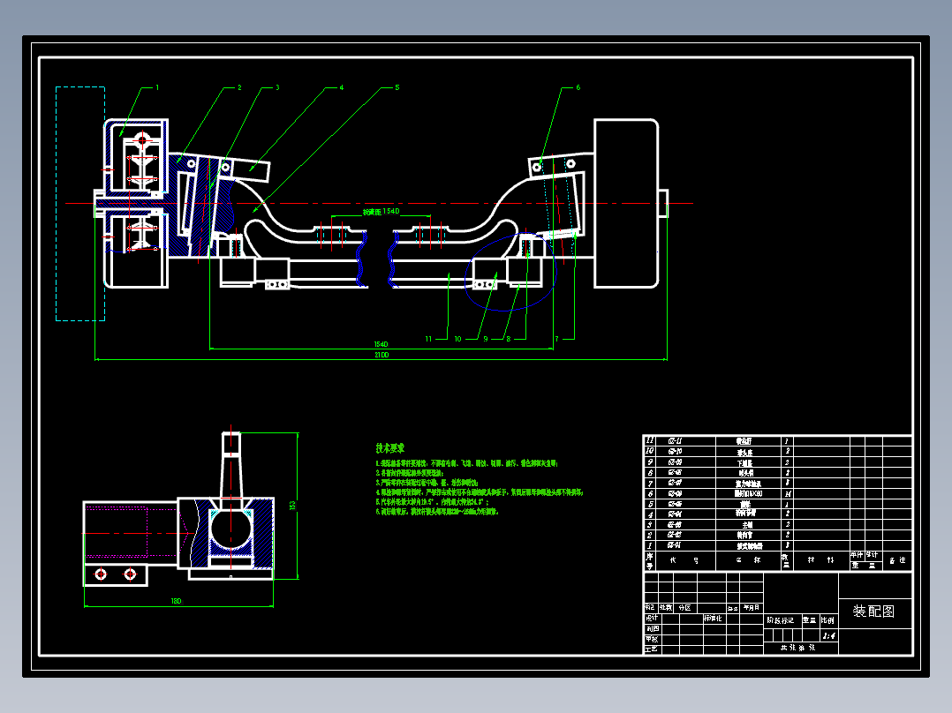Click leader balloon number 9 below the axle
Screen dimensions: 952x713
point(486,339)
